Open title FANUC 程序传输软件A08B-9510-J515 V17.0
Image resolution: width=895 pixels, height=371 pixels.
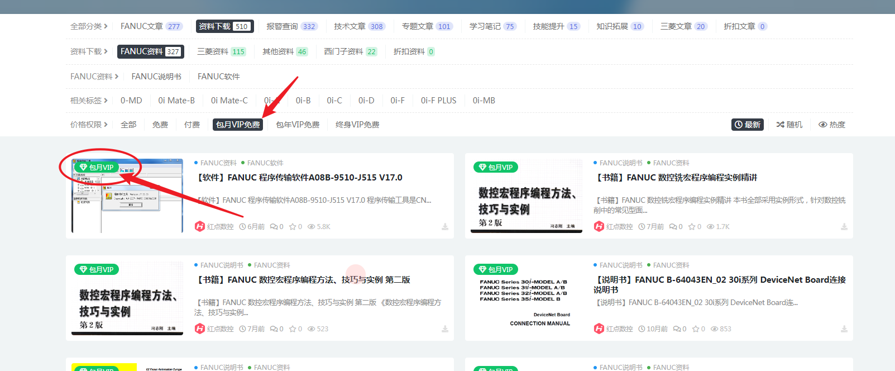(298, 178)
